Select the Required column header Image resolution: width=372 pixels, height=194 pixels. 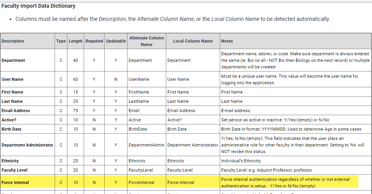click(x=94, y=41)
